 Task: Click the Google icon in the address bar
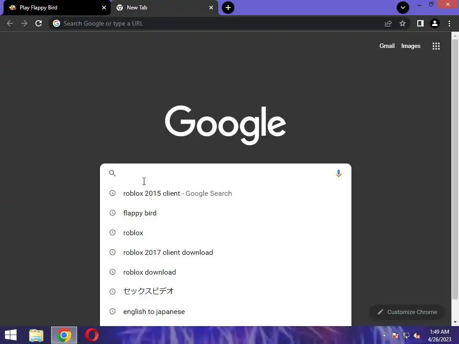[x=56, y=23]
